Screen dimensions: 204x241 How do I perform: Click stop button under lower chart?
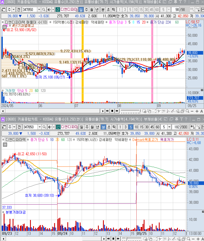tap(113, 239)
